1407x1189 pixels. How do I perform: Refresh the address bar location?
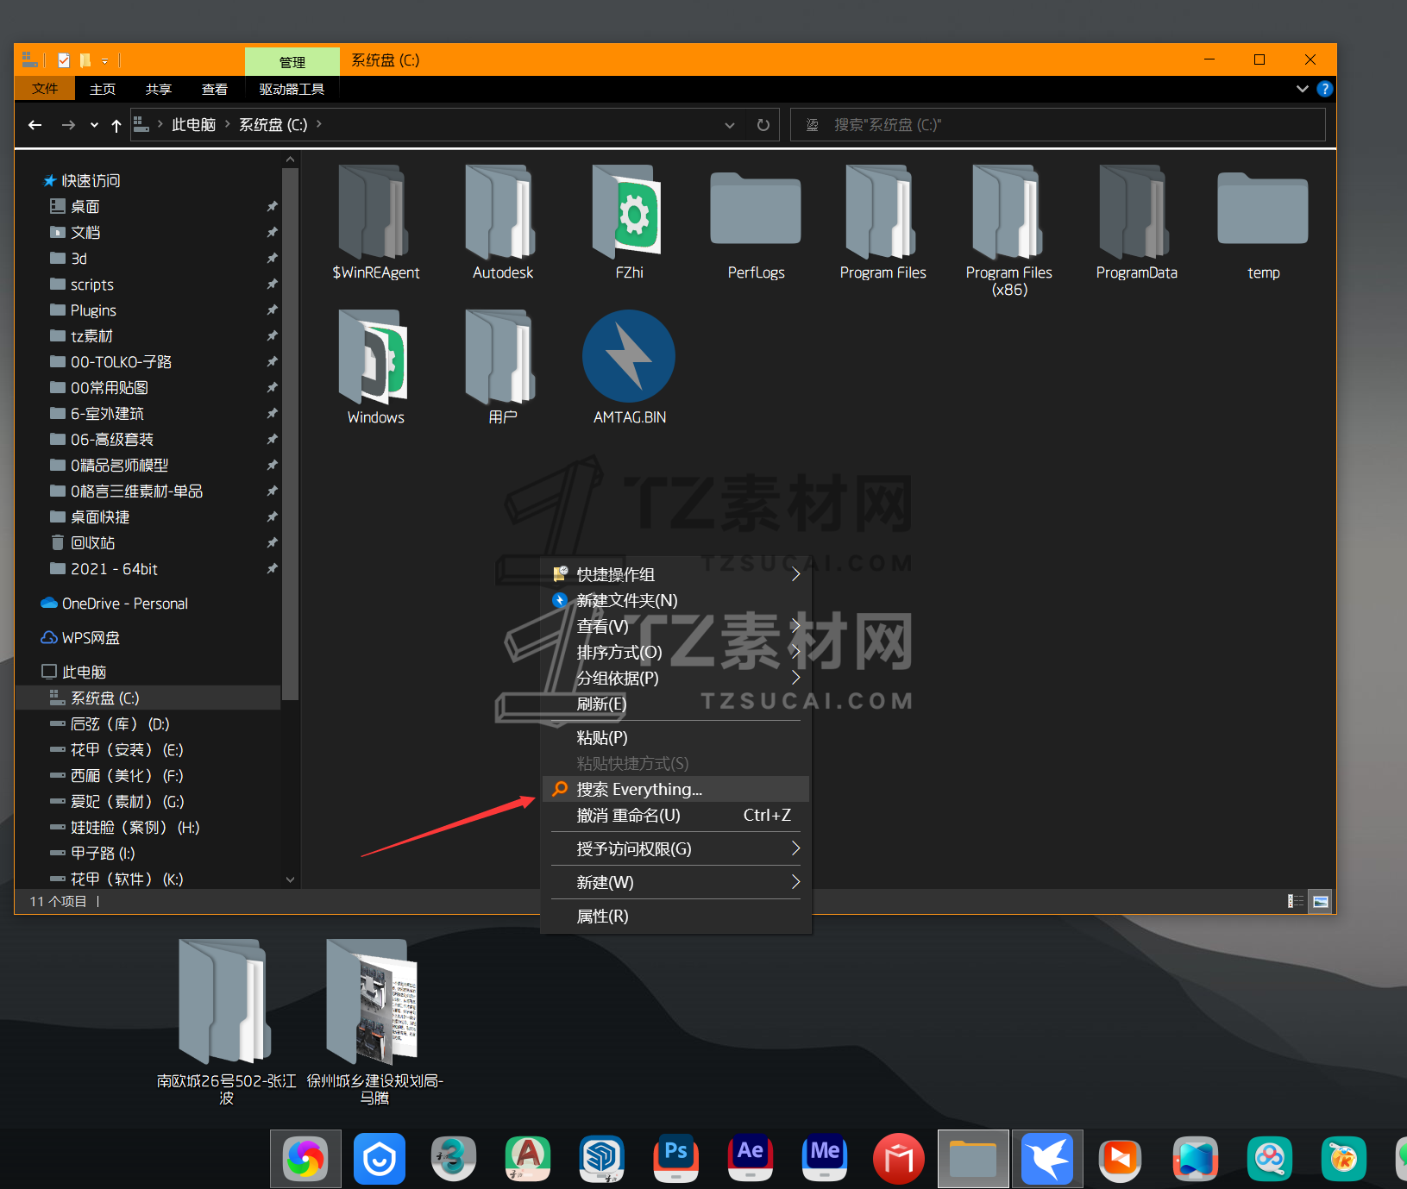pos(763,125)
